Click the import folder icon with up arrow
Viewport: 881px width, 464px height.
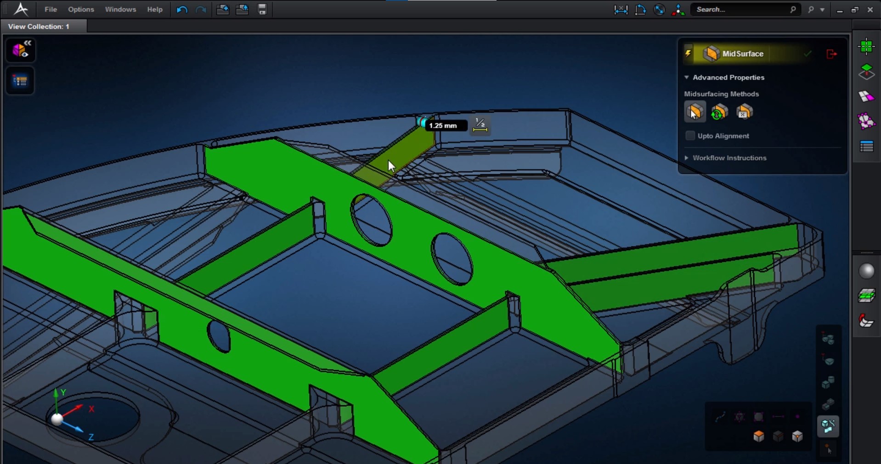pyautogui.click(x=242, y=9)
